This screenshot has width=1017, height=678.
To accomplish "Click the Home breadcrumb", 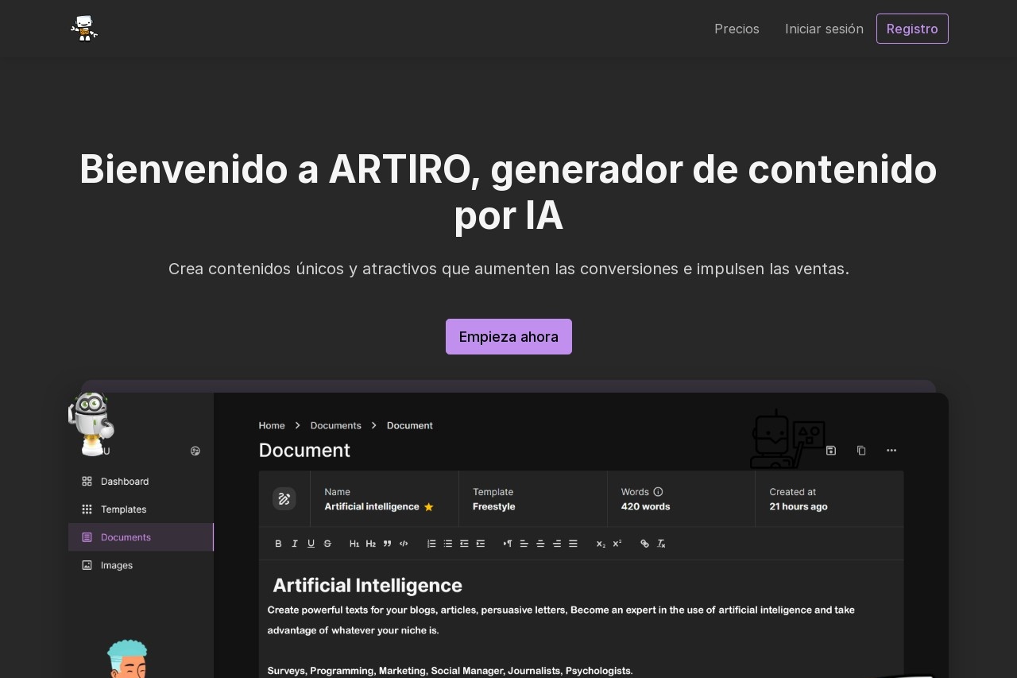I will point(272,425).
